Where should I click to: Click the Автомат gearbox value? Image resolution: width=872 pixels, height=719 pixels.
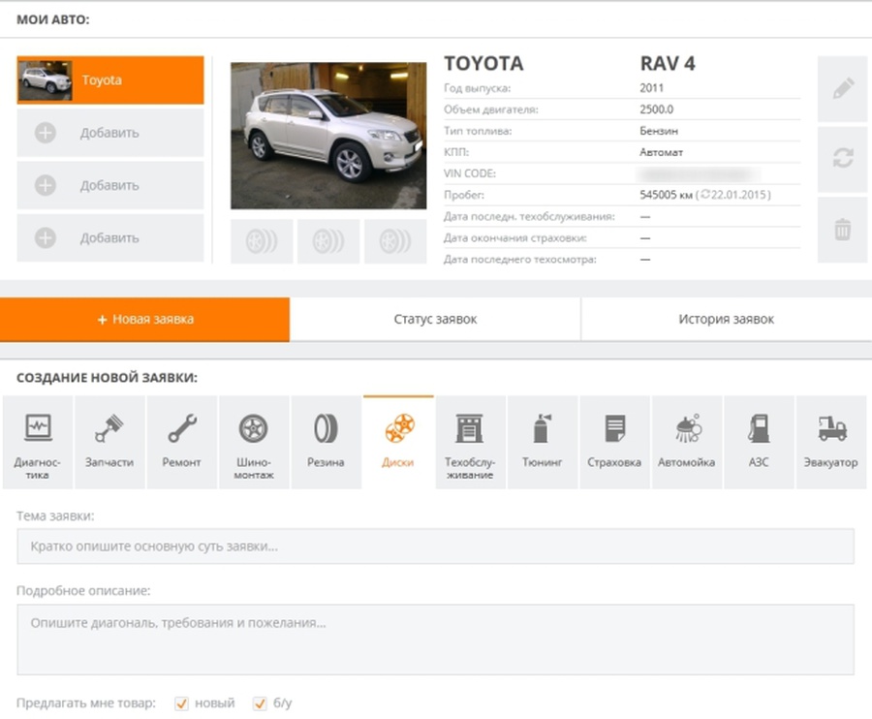tap(661, 152)
